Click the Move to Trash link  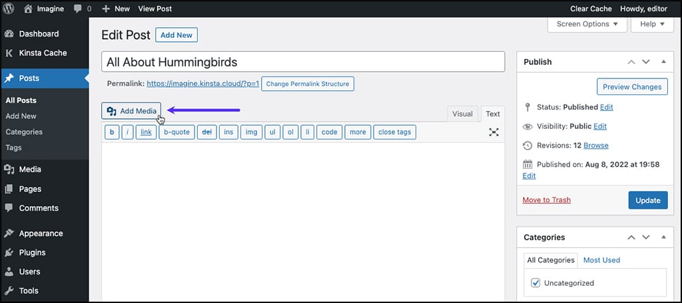pyautogui.click(x=547, y=200)
